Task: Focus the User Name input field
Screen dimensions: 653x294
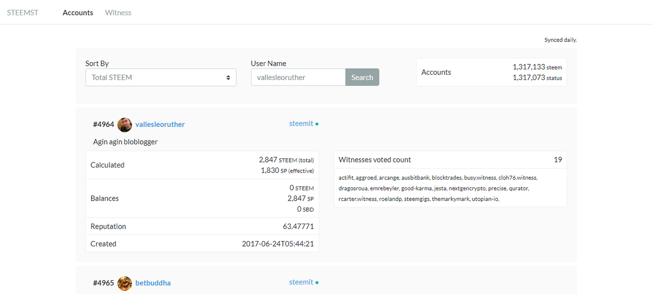Action: [x=298, y=77]
